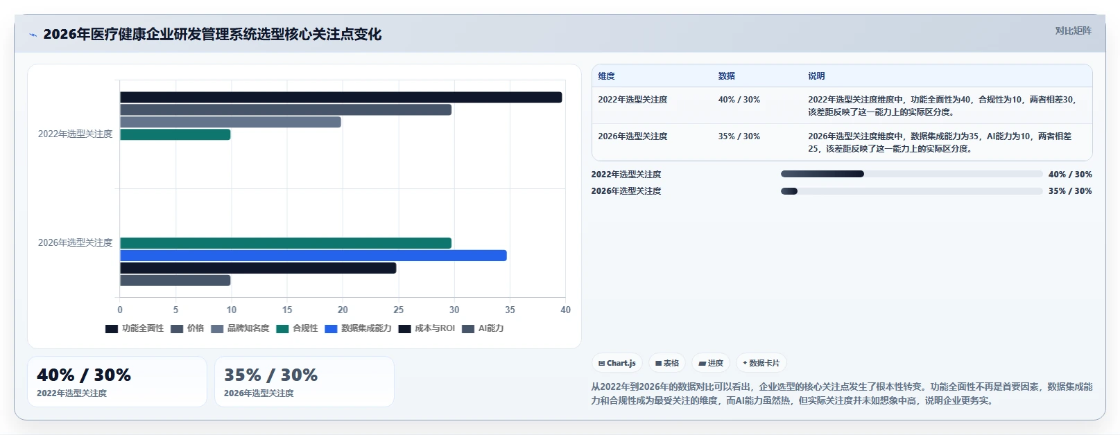Click the x-axis tick label 40
The image size is (1120, 435).
pos(565,310)
